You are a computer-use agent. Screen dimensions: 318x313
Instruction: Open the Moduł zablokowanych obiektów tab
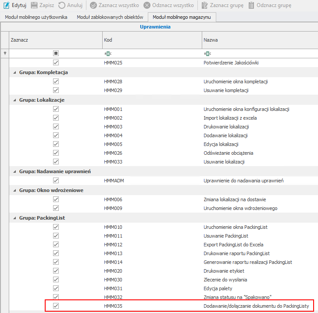[x=110, y=17]
